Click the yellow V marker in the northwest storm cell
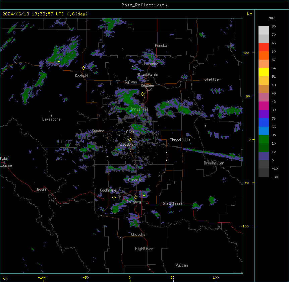The width and height of the screenshot is (289, 282). pos(59,62)
